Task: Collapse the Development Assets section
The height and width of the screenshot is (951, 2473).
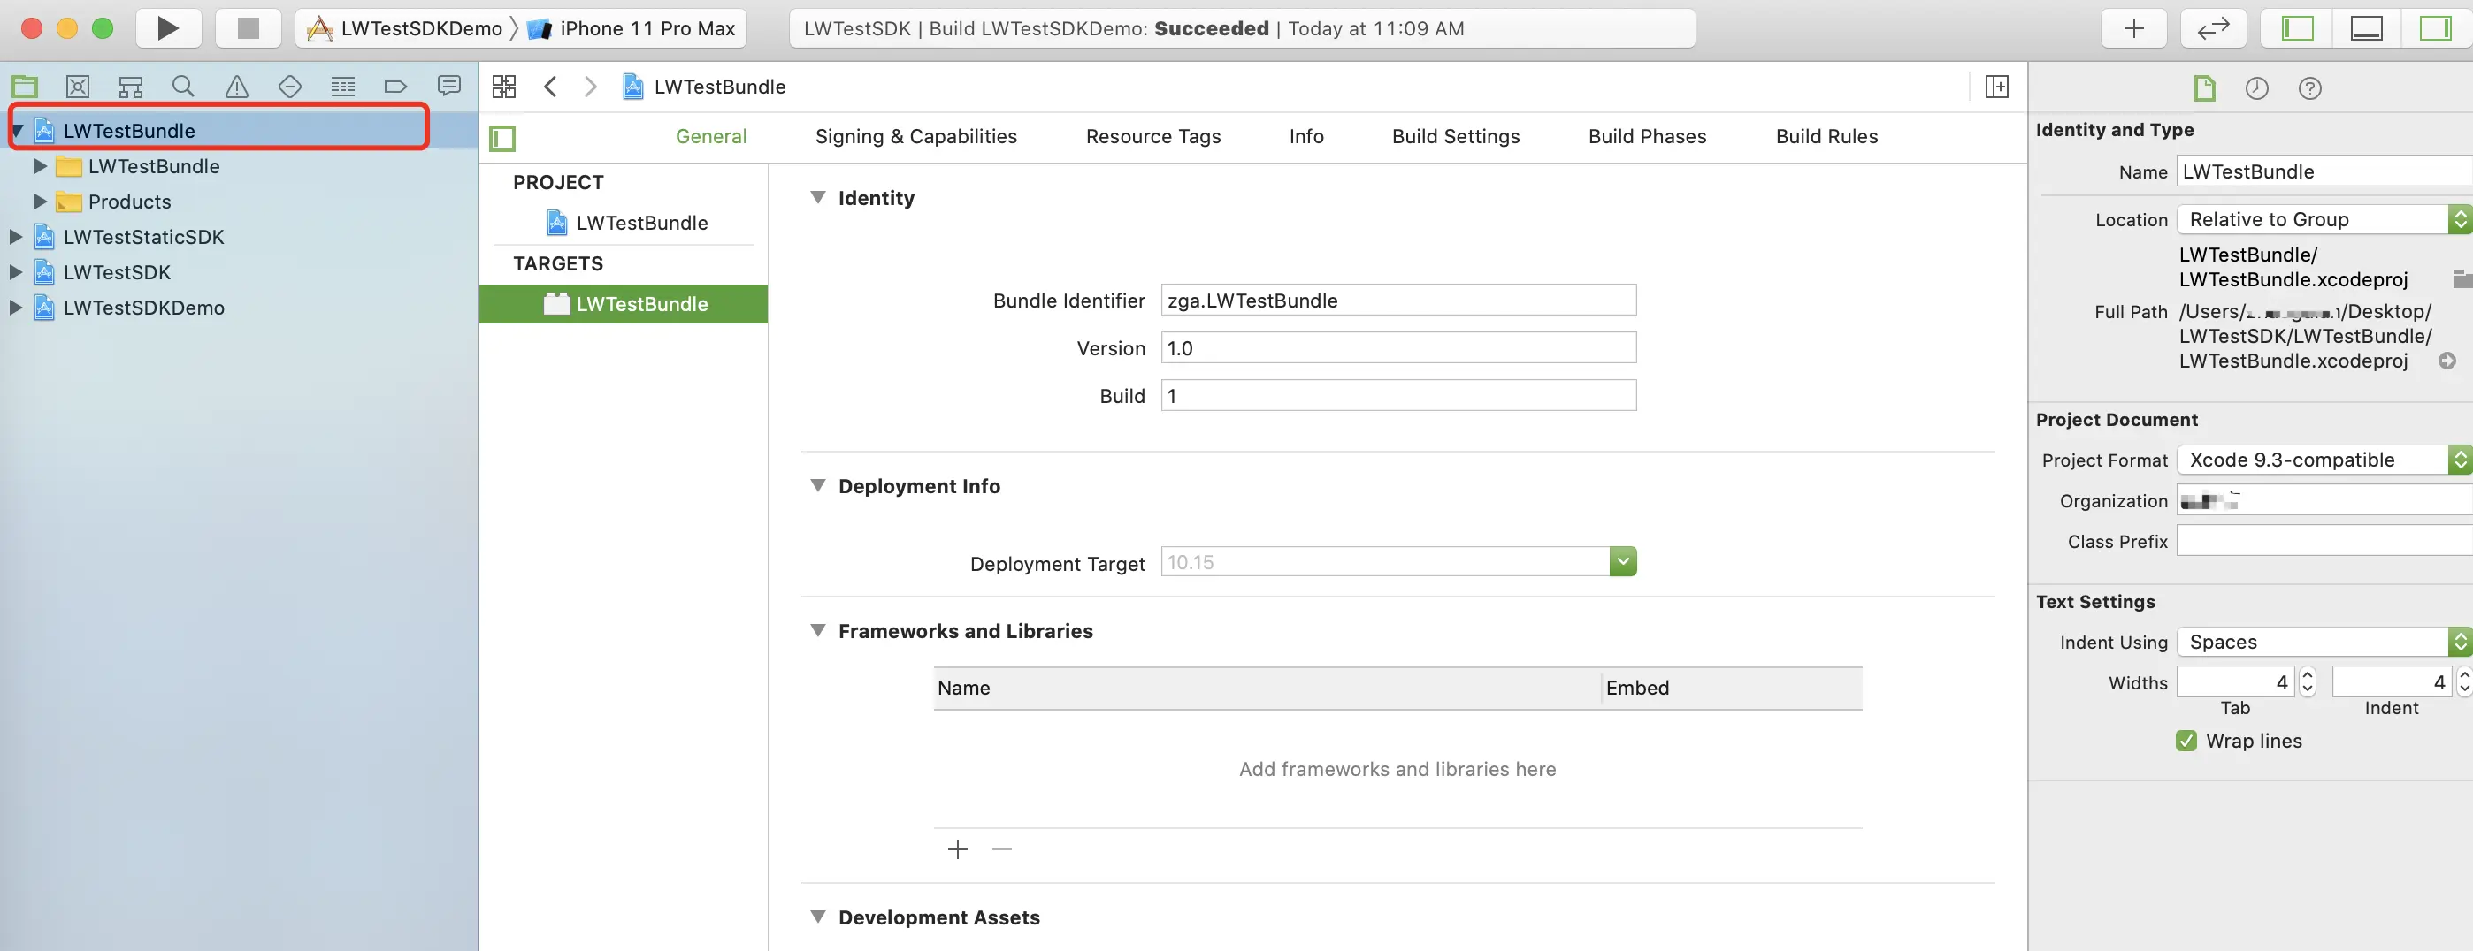Action: tap(818, 917)
